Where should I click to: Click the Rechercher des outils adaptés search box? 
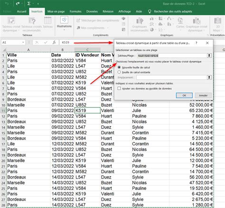click(x=173, y=11)
